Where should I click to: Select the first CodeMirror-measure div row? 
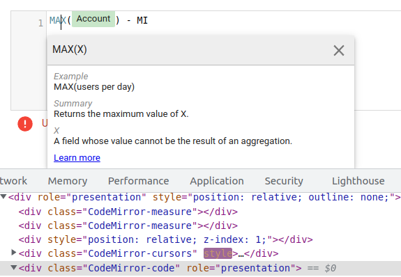pyautogui.click(x=128, y=212)
